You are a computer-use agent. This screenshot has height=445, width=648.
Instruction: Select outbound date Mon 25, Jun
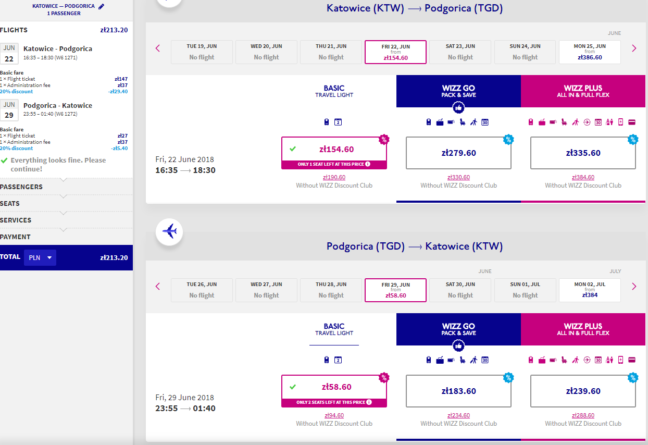click(590, 52)
